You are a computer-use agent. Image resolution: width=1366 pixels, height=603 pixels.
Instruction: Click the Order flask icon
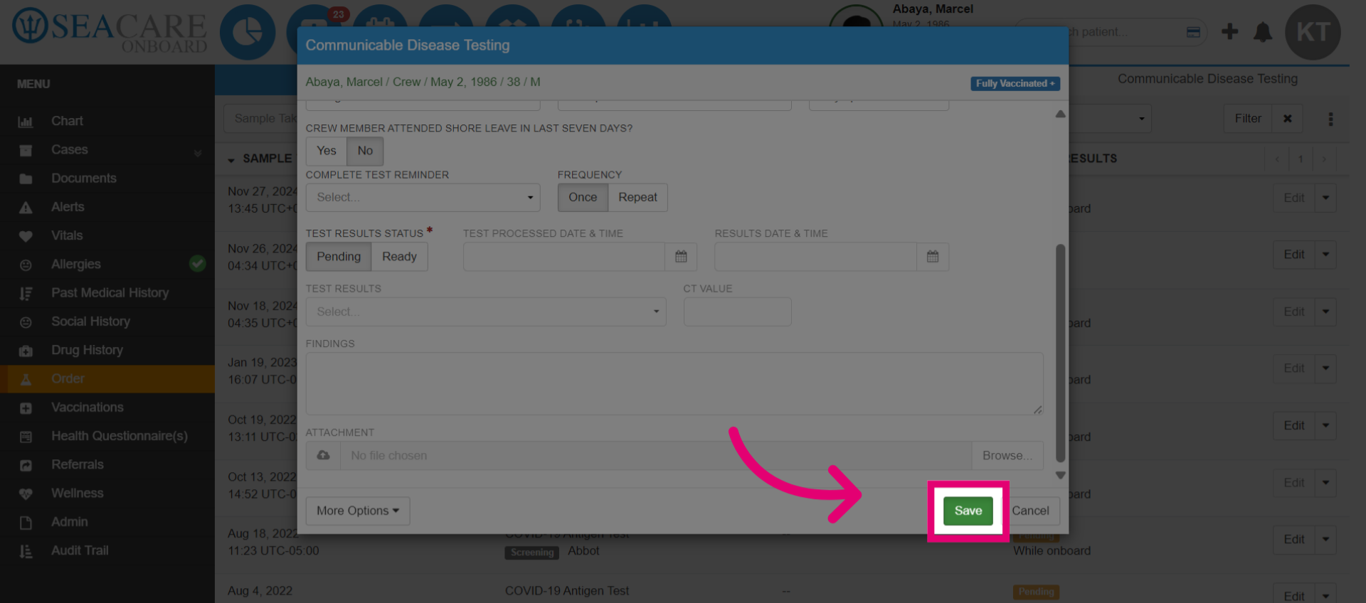(x=26, y=379)
